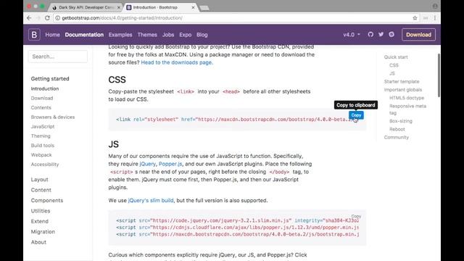Image resolution: width=464 pixels, height=261 pixels.
Task: Expand the Utilities section in sidebar
Action: coord(41,211)
